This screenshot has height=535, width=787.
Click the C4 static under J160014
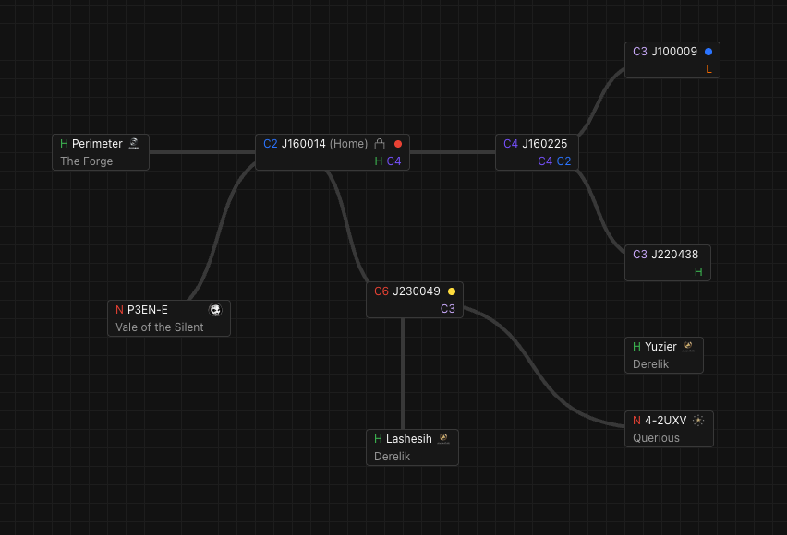(x=394, y=161)
